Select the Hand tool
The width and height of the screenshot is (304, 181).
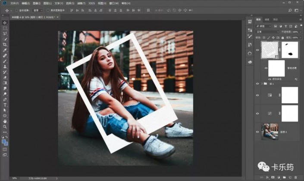pos(5,121)
